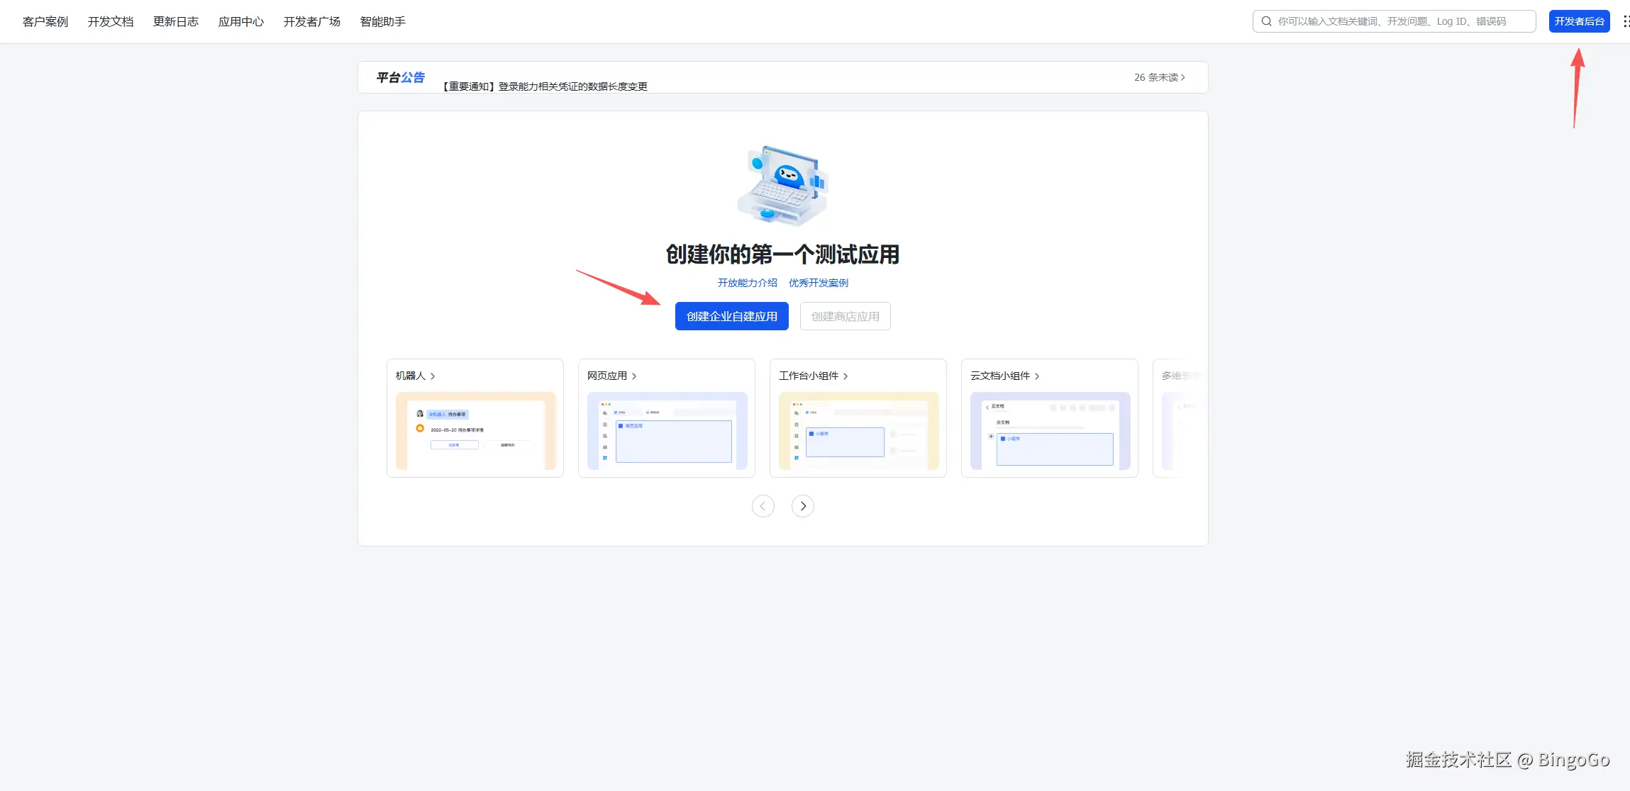Expand the 工作台小组件 category chevron
This screenshot has height=791, width=1630.
tap(846, 376)
